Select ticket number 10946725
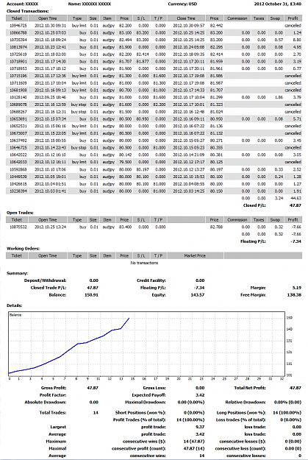The image size is (308, 460). pos(18,26)
